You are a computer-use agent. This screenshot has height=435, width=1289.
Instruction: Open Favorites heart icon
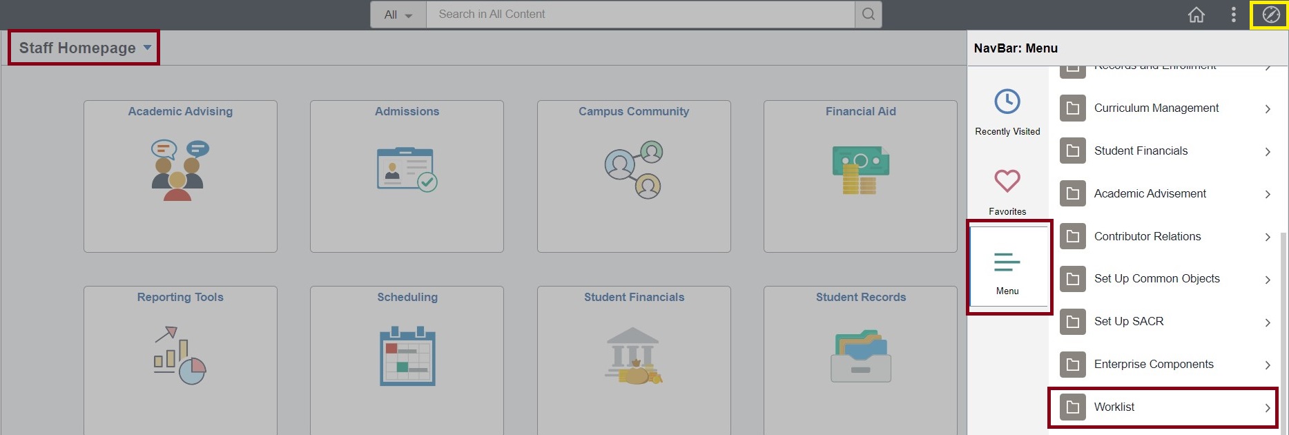coord(1007,182)
